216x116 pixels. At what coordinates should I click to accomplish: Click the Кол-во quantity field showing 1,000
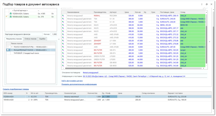coord(54,34)
